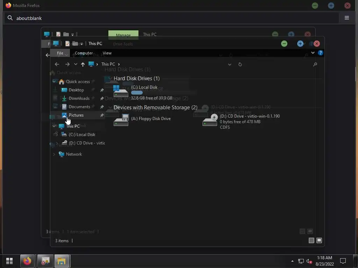This screenshot has height=268, width=358.
Task: Open the address bar history dropdown
Action: (x=229, y=65)
